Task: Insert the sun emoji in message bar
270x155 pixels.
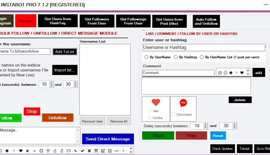Action: click(41, 151)
